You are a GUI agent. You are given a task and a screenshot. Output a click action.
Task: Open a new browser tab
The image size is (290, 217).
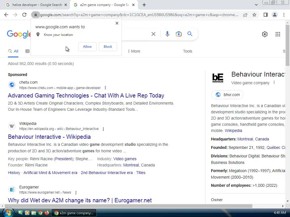pyautogui.click(x=144, y=5)
